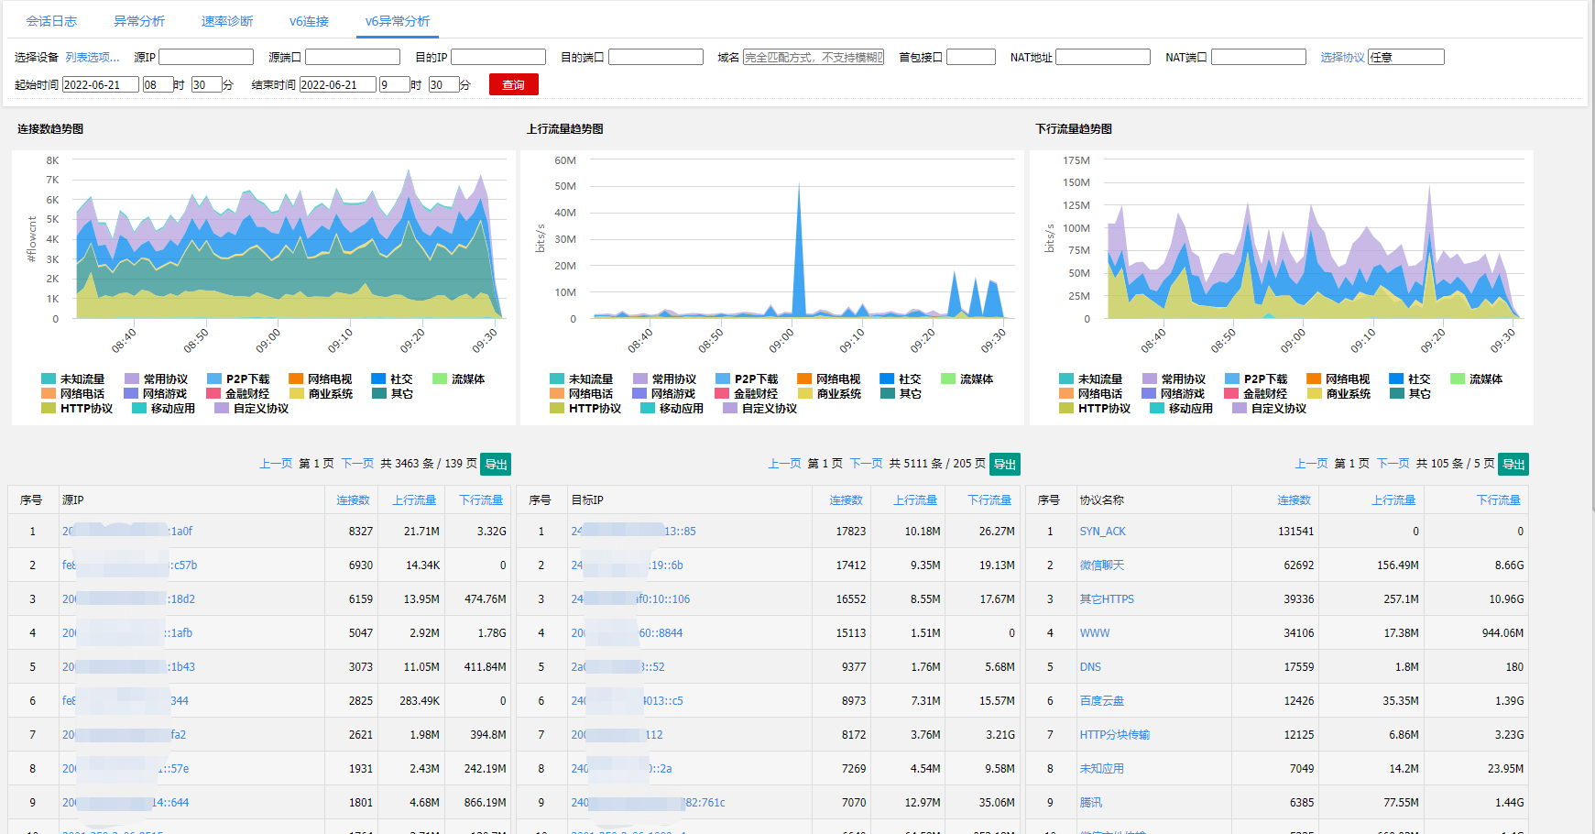Open the 微信聊天 protocol link
1595x834 pixels.
point(1101,565)
